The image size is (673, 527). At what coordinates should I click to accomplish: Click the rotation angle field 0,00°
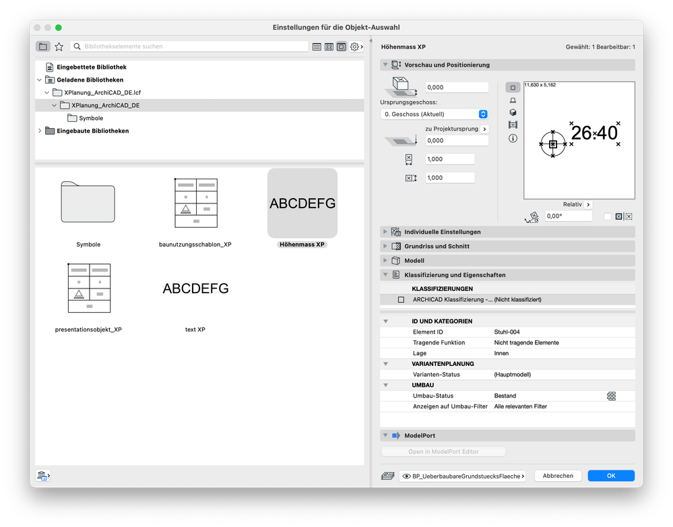tap(569, 216)
